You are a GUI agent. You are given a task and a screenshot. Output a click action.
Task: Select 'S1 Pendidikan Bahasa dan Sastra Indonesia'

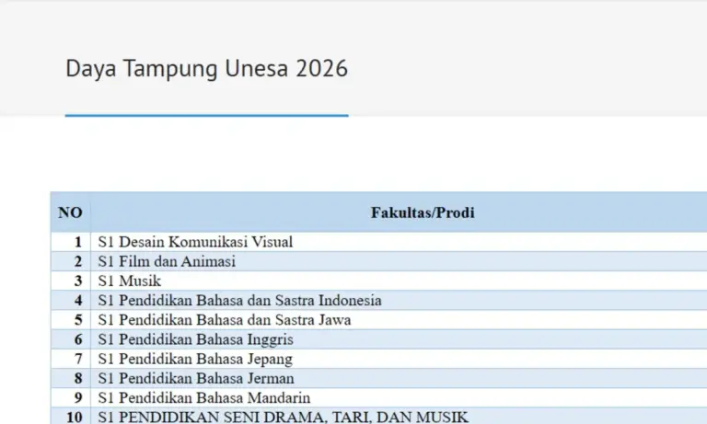239,300
